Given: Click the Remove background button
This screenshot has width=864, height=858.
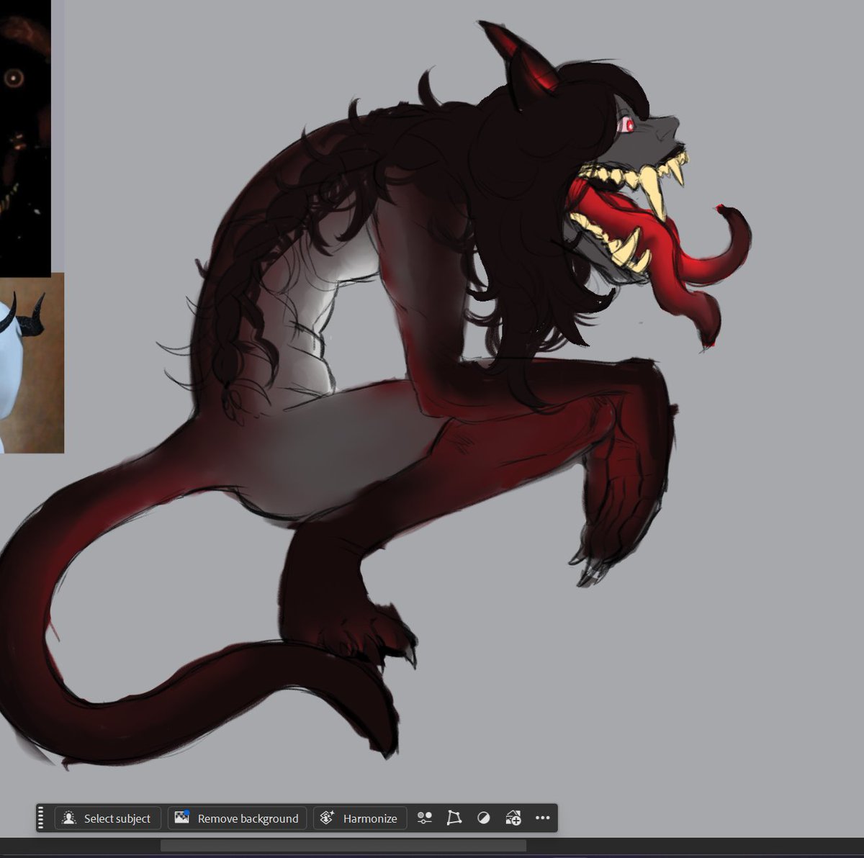Looking at the screenshot, I should coord(237,818).
